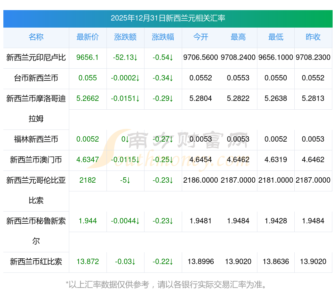336x295 pixels.
Task: Click the latest price value 9656.1
Action: (x=87, y=58)
